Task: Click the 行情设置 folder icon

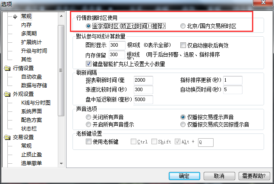Action: 7,68
